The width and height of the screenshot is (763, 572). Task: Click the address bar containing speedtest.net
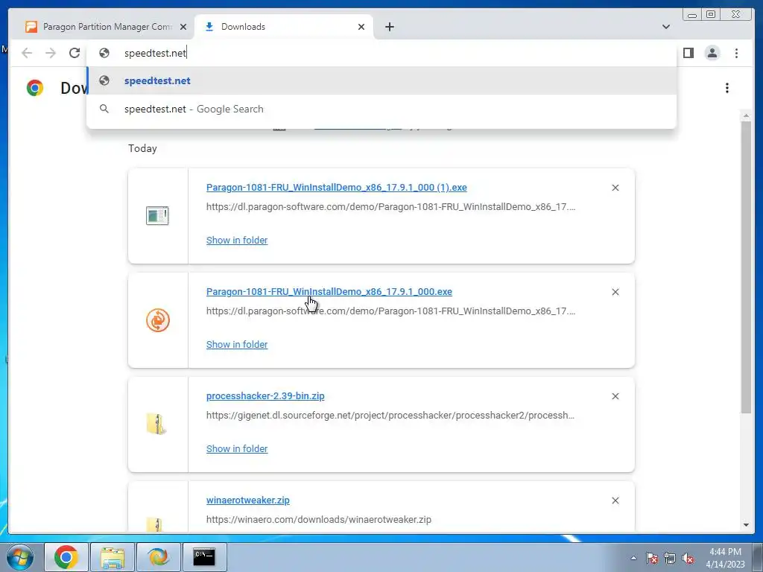(381, 53)
